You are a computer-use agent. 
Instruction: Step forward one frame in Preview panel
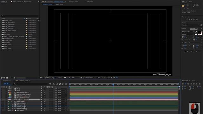coord(194,20)
